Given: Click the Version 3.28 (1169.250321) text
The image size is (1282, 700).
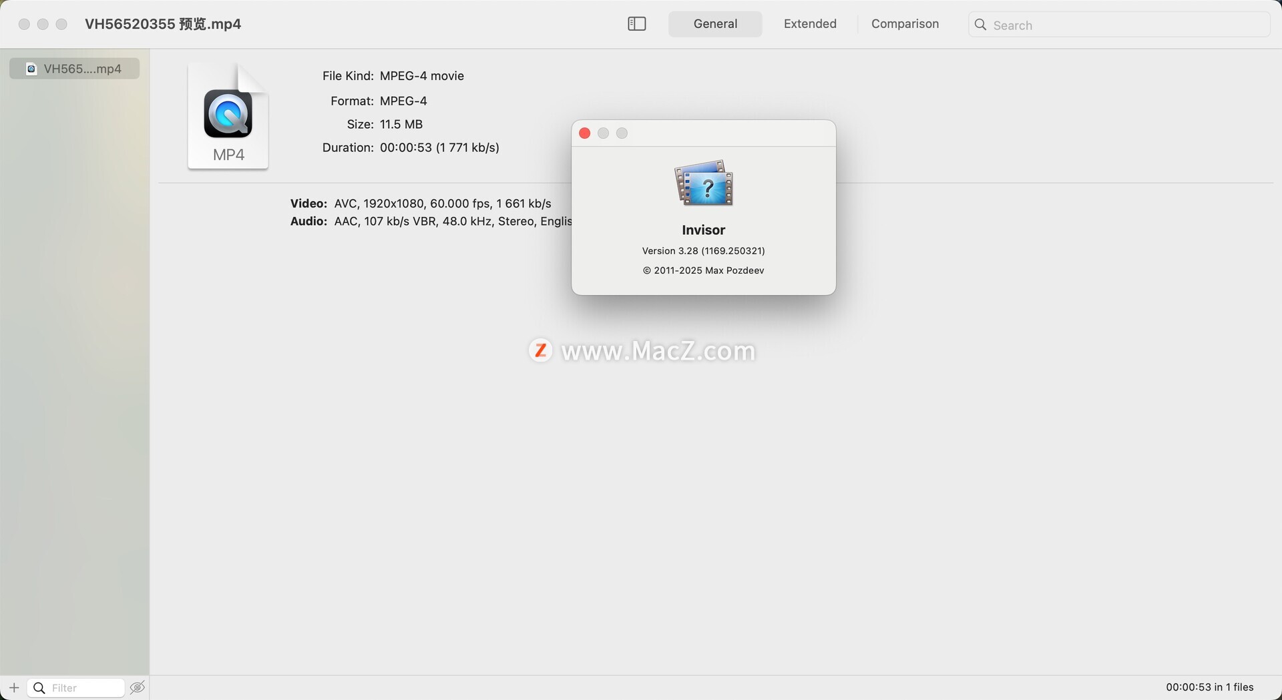Looking at the screenshot, I should (704, 251).
